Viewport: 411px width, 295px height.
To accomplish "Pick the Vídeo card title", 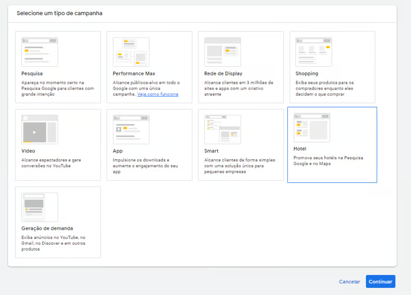I will 28,151.
